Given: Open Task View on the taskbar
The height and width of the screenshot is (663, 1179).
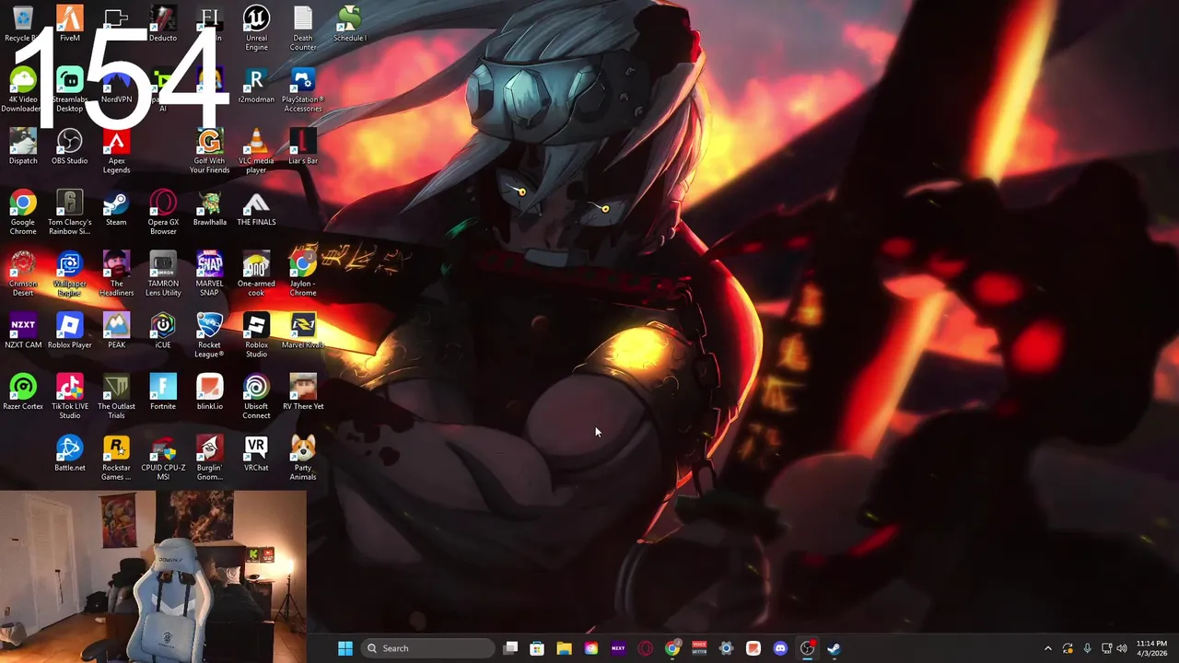Looking at the screenshot, I should point(511,648).
